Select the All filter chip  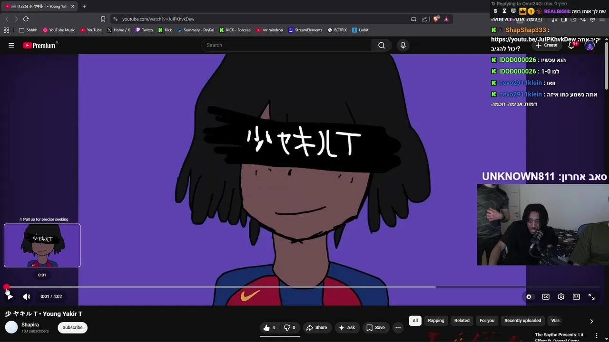tap(415, 321)
